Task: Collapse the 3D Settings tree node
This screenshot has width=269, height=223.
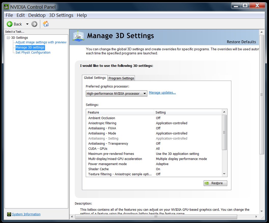Action: (x=8, y=38)
